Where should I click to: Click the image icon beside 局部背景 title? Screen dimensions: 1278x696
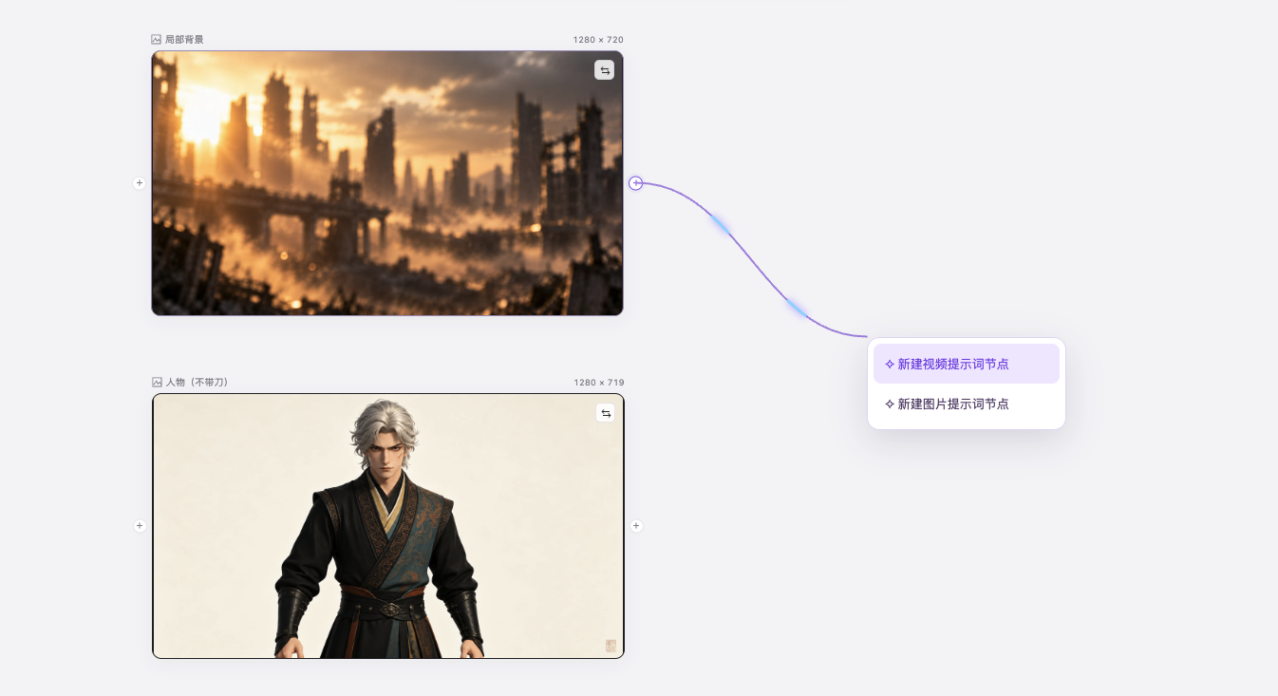[x=157, y=40]
